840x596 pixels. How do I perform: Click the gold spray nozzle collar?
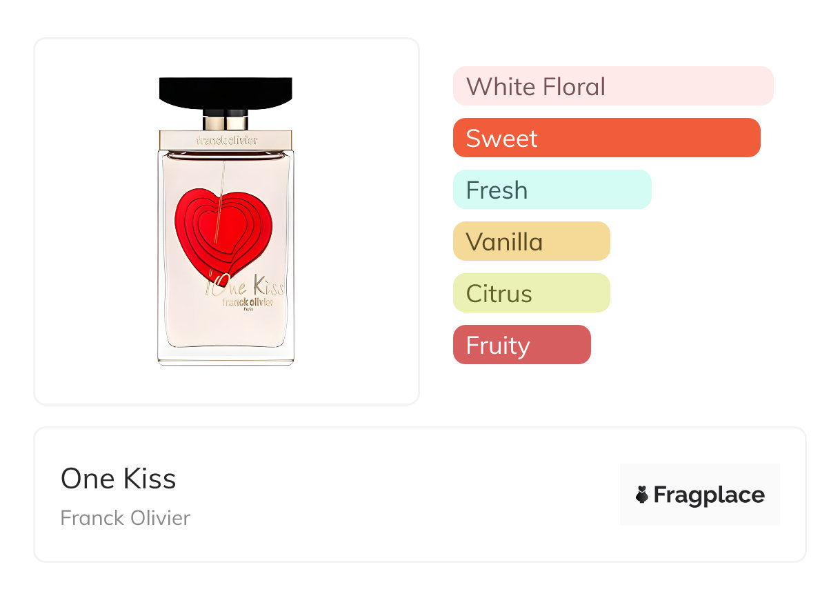coord(226,123)
